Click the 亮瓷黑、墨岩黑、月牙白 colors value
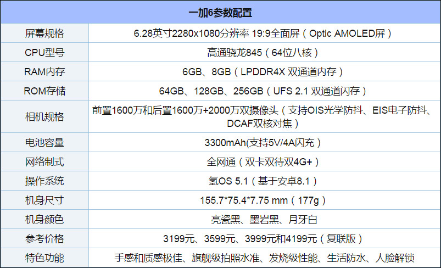441x268 pixels. point(264,219)
